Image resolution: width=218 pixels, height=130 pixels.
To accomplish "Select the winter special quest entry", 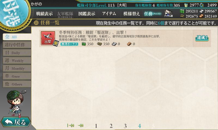I will pyautogui.click(x=125, y=38).
